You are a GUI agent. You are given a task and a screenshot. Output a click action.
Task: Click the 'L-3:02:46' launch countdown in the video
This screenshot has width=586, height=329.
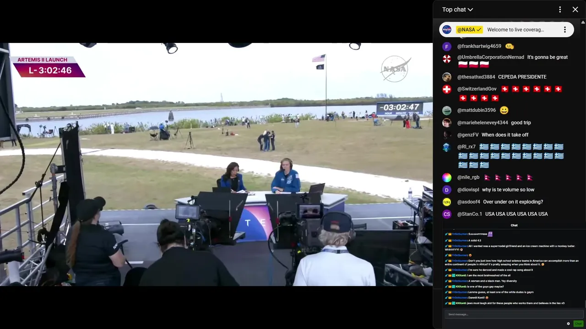(50, 70)
